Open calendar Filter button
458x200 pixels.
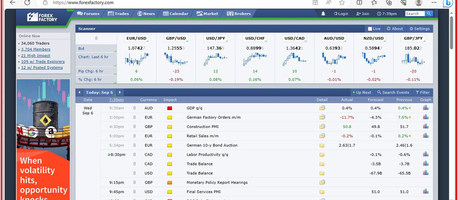422,92
